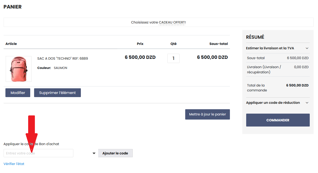
Task: Click the "RÉSUMÉ" summary heading
Action: pyautogui.click(x=255, y=37)
